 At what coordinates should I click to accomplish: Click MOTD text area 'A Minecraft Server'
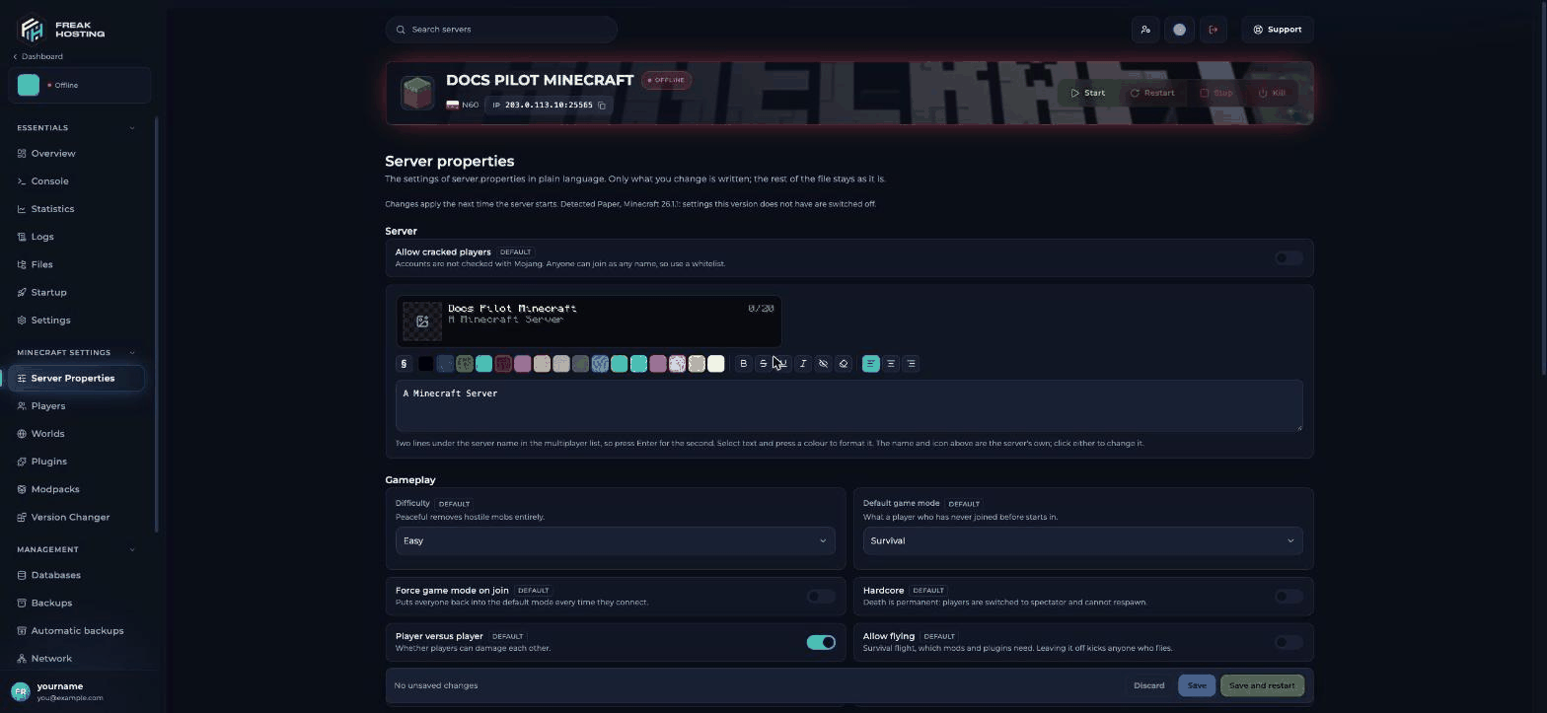coord(848,405)
